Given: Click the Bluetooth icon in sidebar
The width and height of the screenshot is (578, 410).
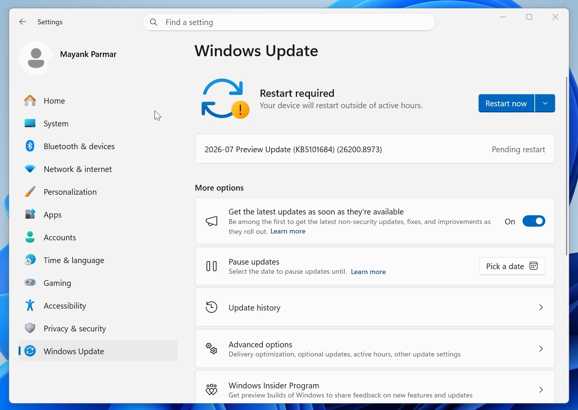Looking at the screenshot, I should pos(30,146).
